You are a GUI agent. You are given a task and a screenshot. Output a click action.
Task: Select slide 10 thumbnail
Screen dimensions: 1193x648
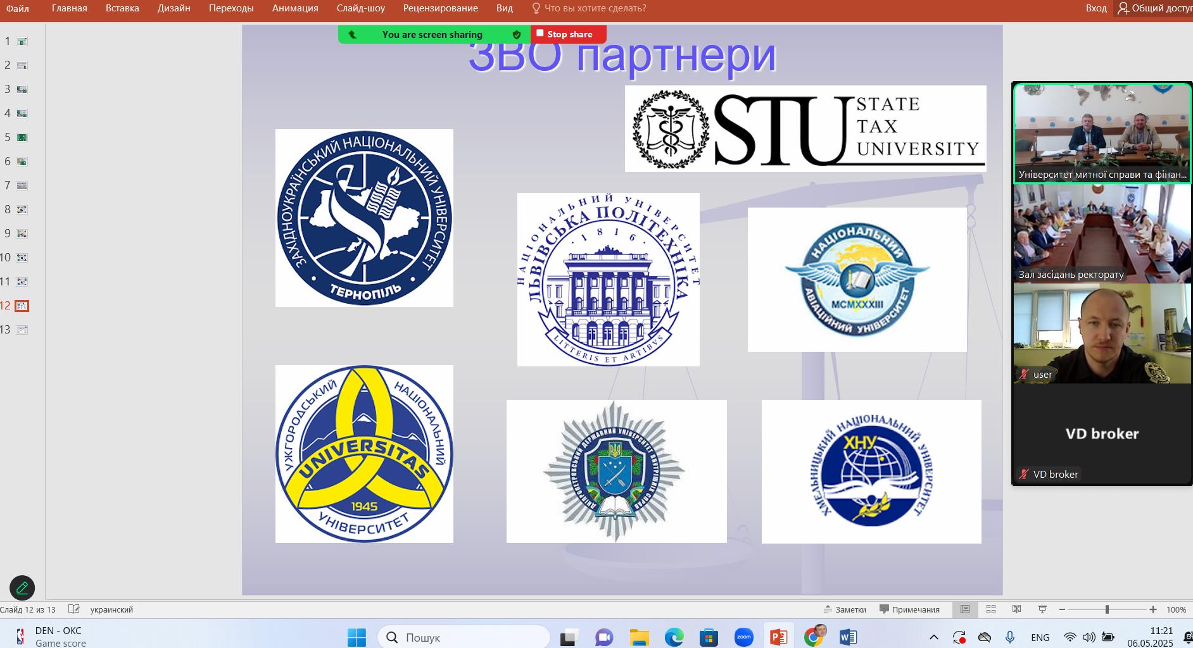22,258
